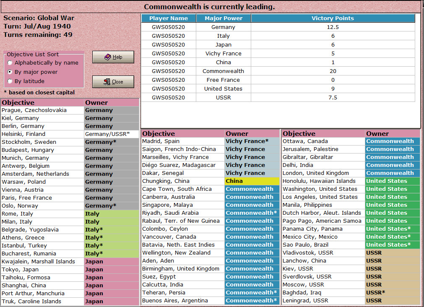This screenshot has width=424, height=307.
Task: Select the Stockholm, Sweden objective
Action: click(42, 142)
